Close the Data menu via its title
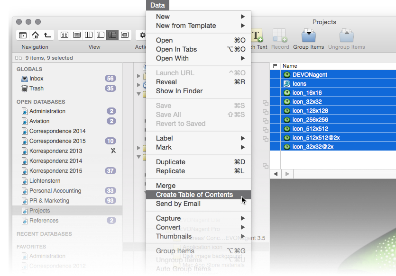The height and width of the screenshot is (276, 396). point(157,5)
